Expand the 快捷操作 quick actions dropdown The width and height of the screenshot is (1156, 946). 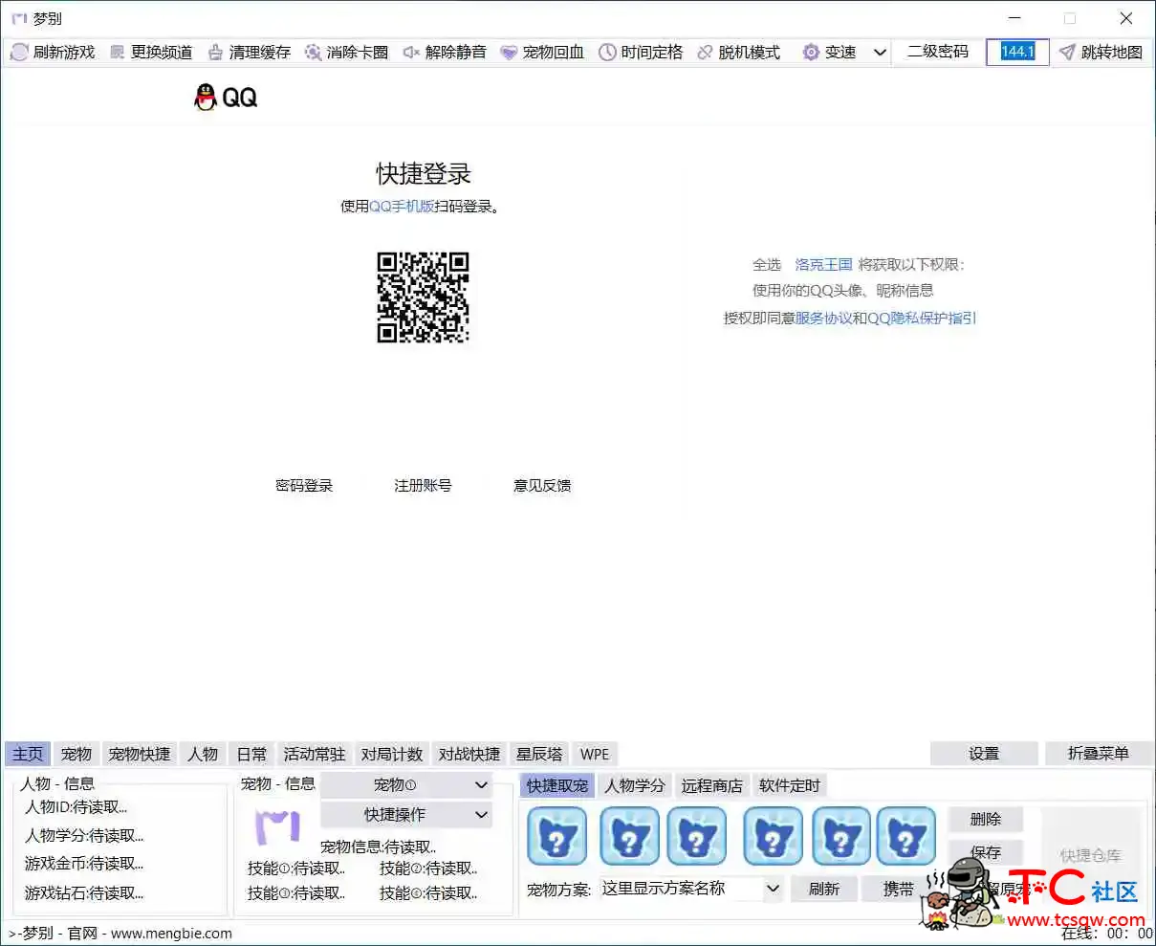point(405,815)
